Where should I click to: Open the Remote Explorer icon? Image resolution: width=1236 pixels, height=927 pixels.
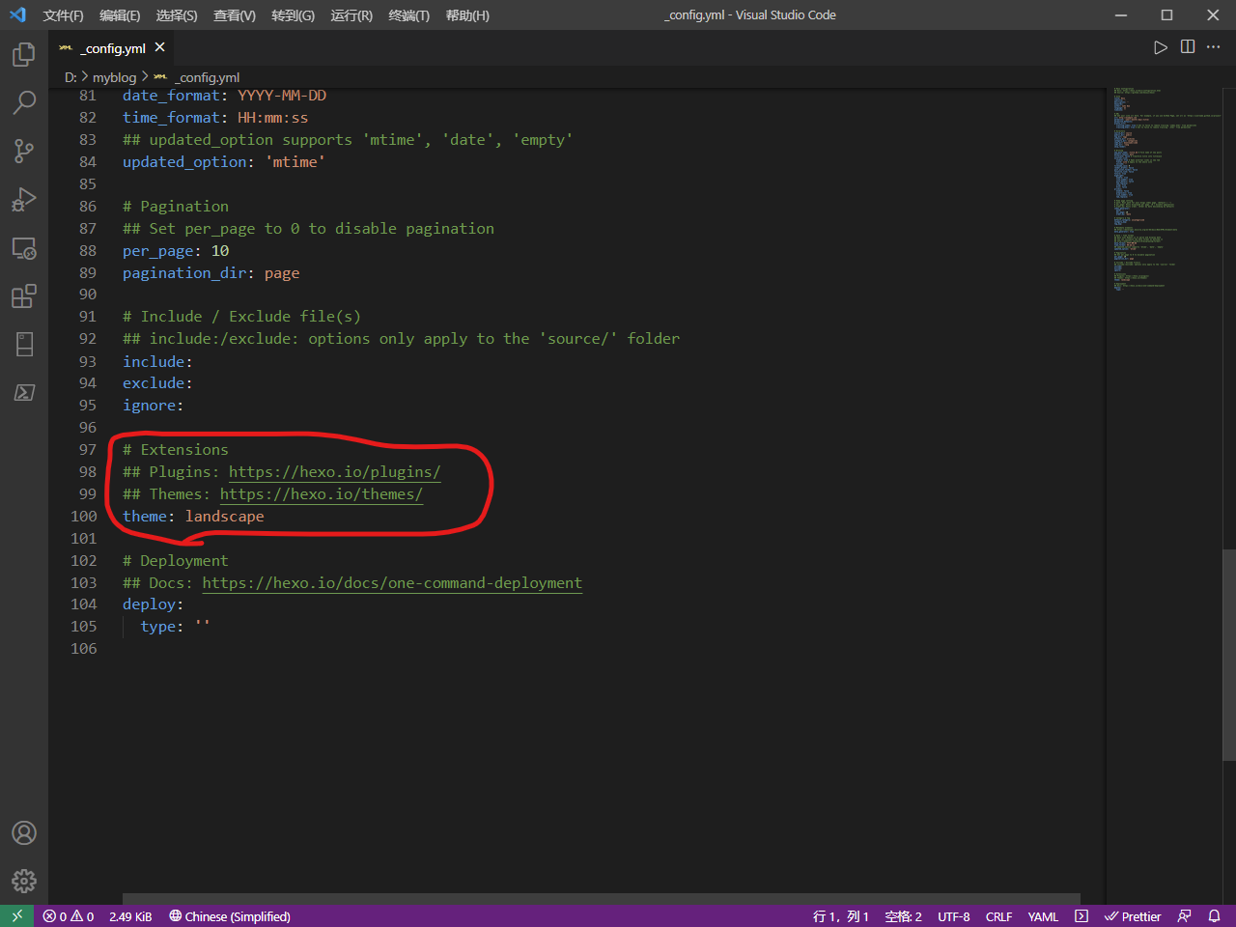24,248
